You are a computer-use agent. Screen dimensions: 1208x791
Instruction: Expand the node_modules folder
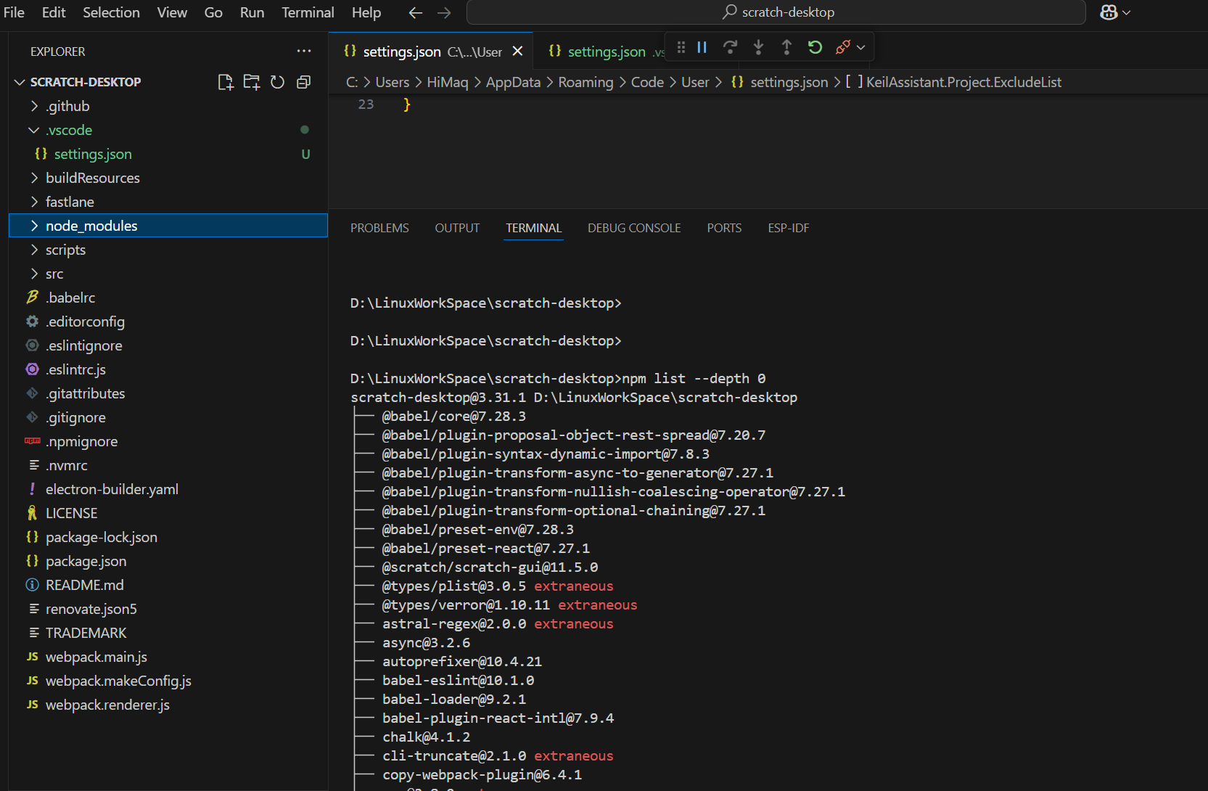tap(168, 226)
